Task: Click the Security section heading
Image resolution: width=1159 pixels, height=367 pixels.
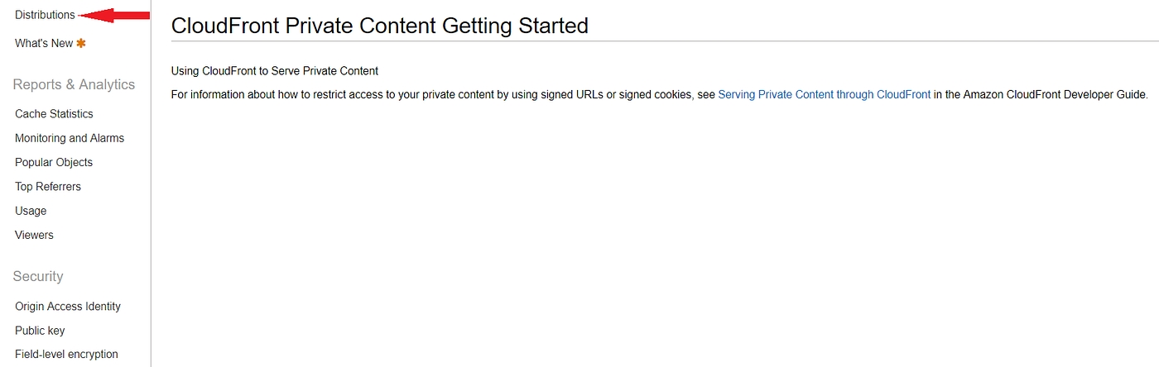Action: pos(38,276)
